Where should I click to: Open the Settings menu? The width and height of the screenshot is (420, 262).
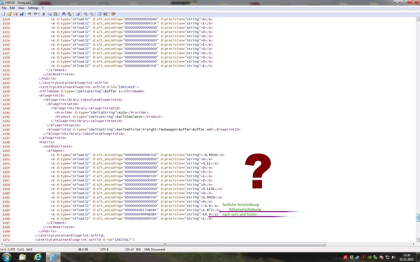tap(33, 8)
